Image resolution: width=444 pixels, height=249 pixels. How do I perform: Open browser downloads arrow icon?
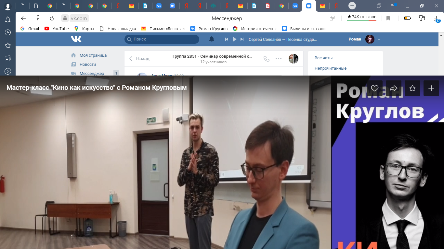pyautogui.click(x=437, y=19)
